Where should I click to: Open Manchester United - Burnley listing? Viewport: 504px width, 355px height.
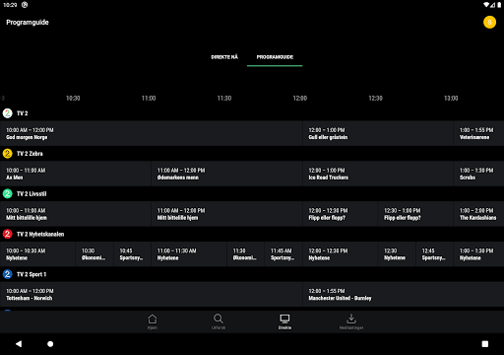point(404,295)
